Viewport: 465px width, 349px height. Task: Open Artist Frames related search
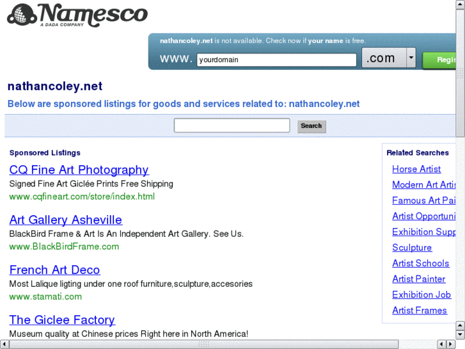[x=419, y=311]
